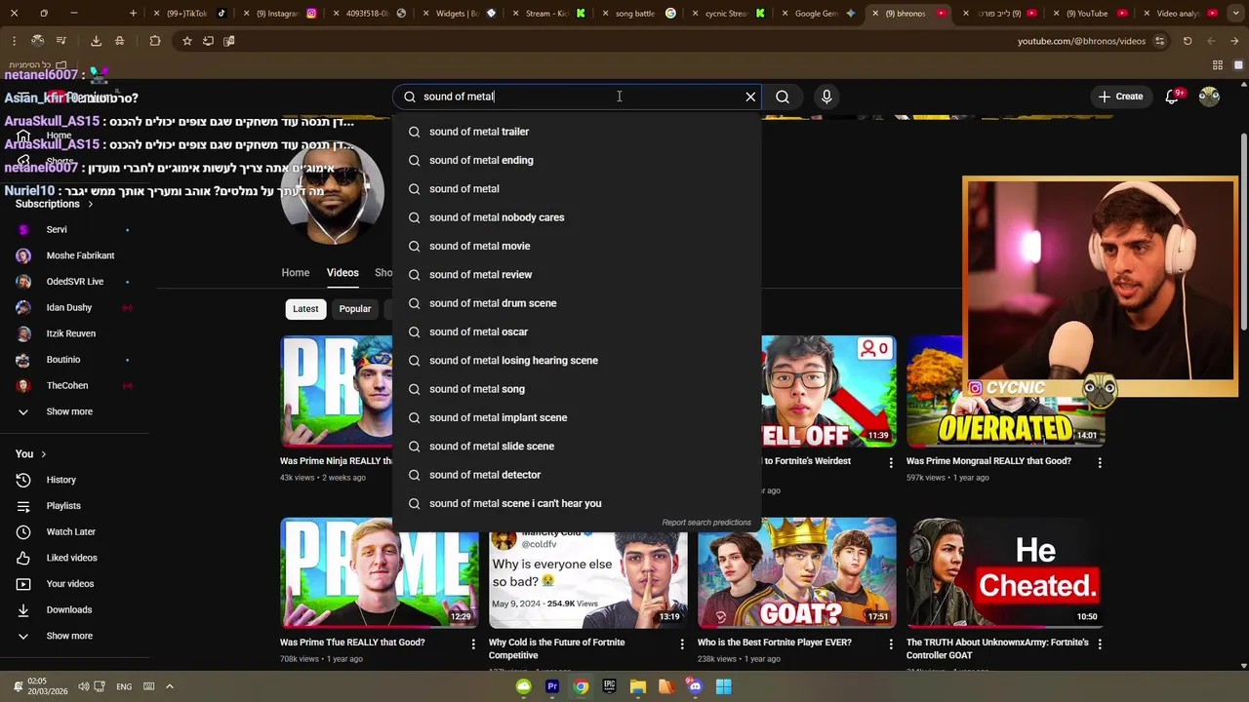Choose suggestion 'sound of metal losing hearing scene'
This screenshot has height=702, width=1249.
(x=577, y=361)
